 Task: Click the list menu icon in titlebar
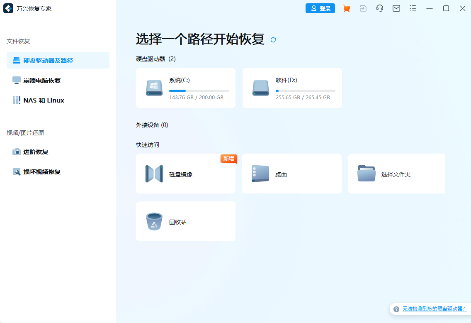coord(413,8)
